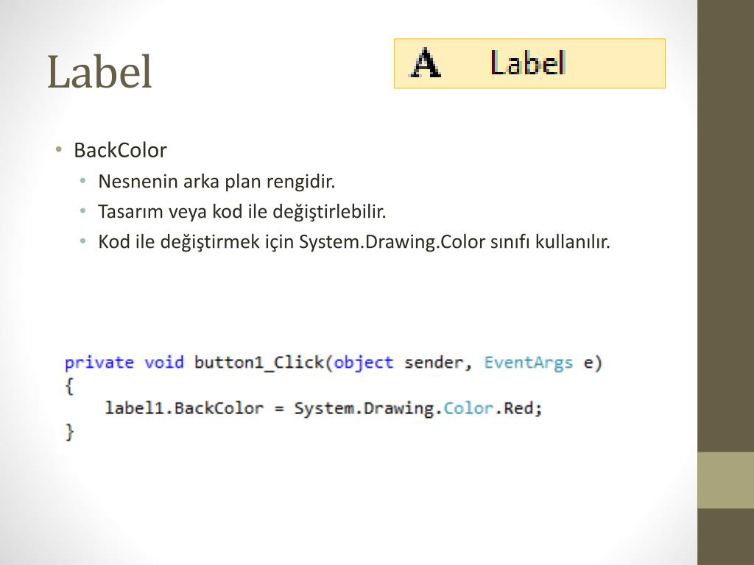754x565 pixels.
Task: Select the Label toolbox item text
Action: point(527,63)
